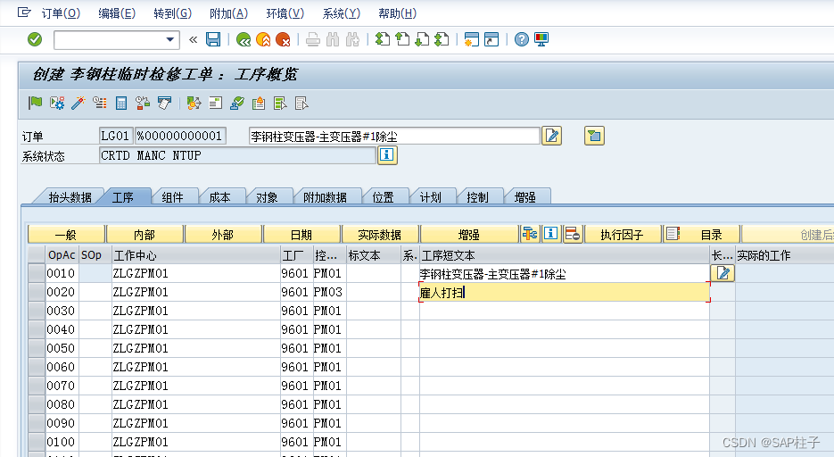Click the stamp with green check icon

[x=236, y=103]
